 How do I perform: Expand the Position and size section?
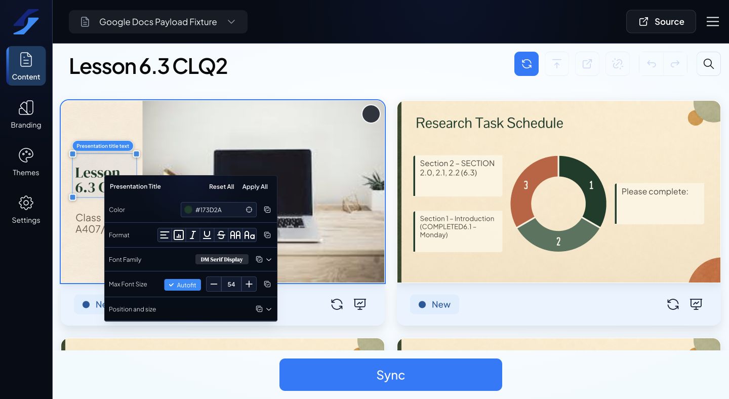269,309
